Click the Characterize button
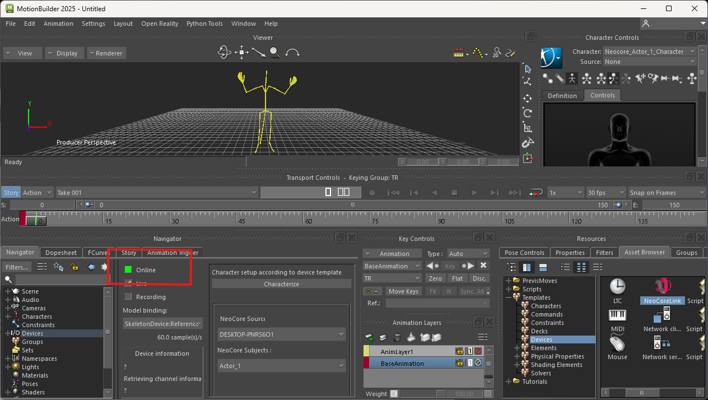 click(281, 284)
